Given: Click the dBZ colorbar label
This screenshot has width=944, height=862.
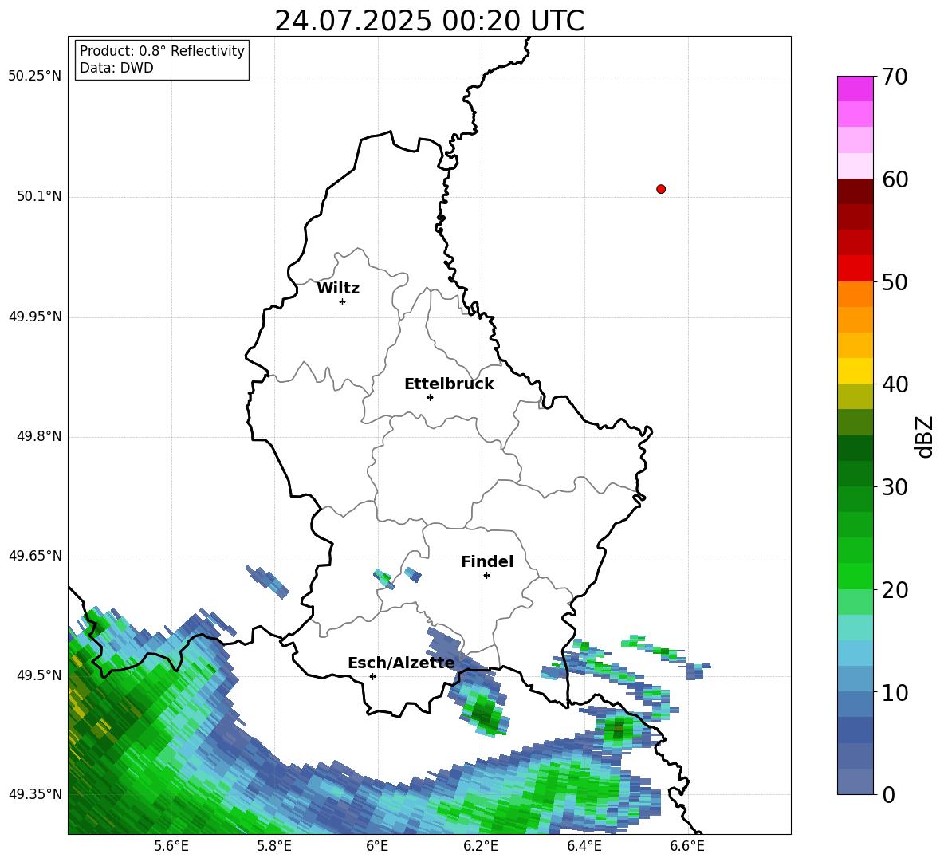Looking at the screenshot, I should 924,436.
